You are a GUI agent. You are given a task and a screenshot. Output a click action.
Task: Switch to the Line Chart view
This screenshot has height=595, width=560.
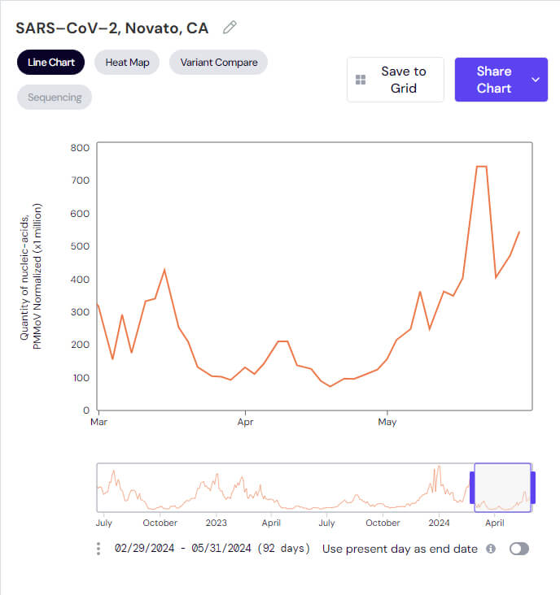tap(50, 63)
